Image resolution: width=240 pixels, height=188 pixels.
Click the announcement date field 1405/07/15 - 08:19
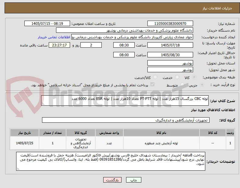(x=47, y=23)
